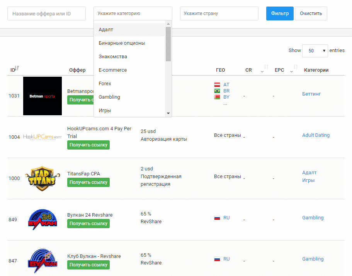Click Клуб Вулкан - Revshare offer title
Image resolution: width=352 pixels, height=276 pixels.
[94, 256]
